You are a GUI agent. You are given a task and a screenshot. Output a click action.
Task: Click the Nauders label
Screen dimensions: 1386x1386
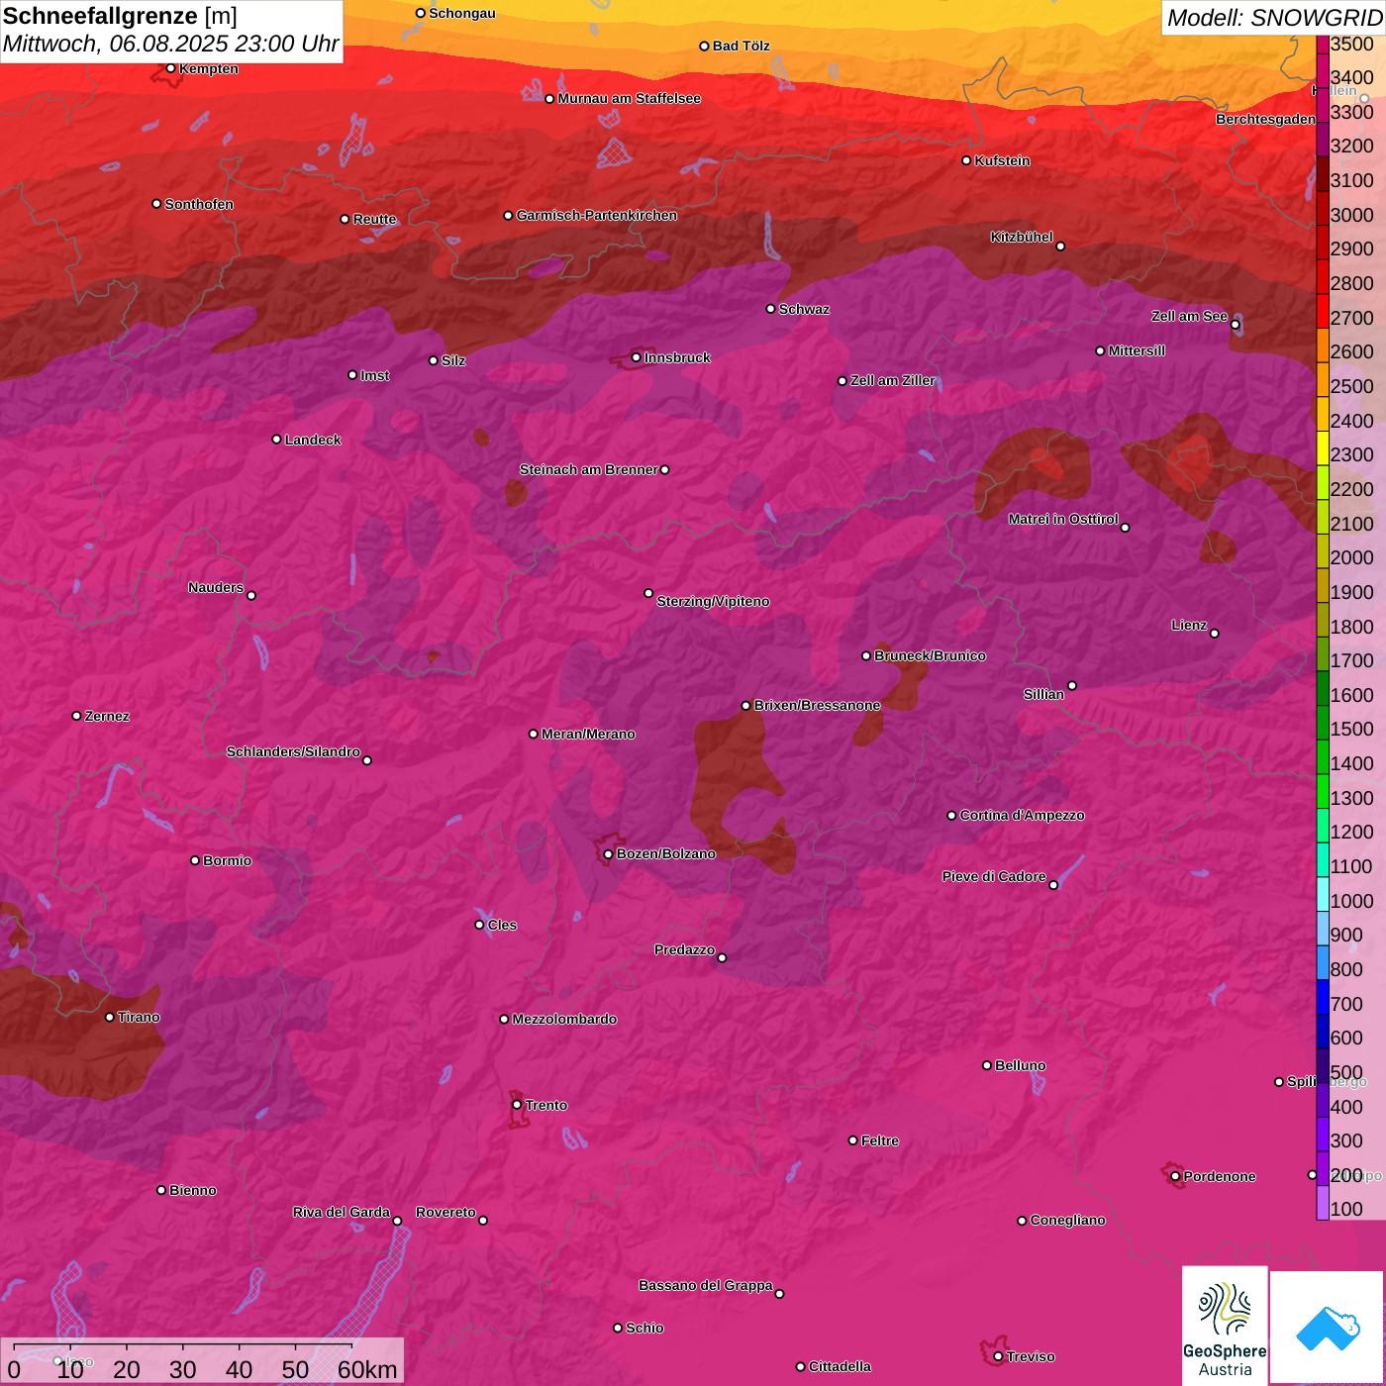click(x=216, y=587)
